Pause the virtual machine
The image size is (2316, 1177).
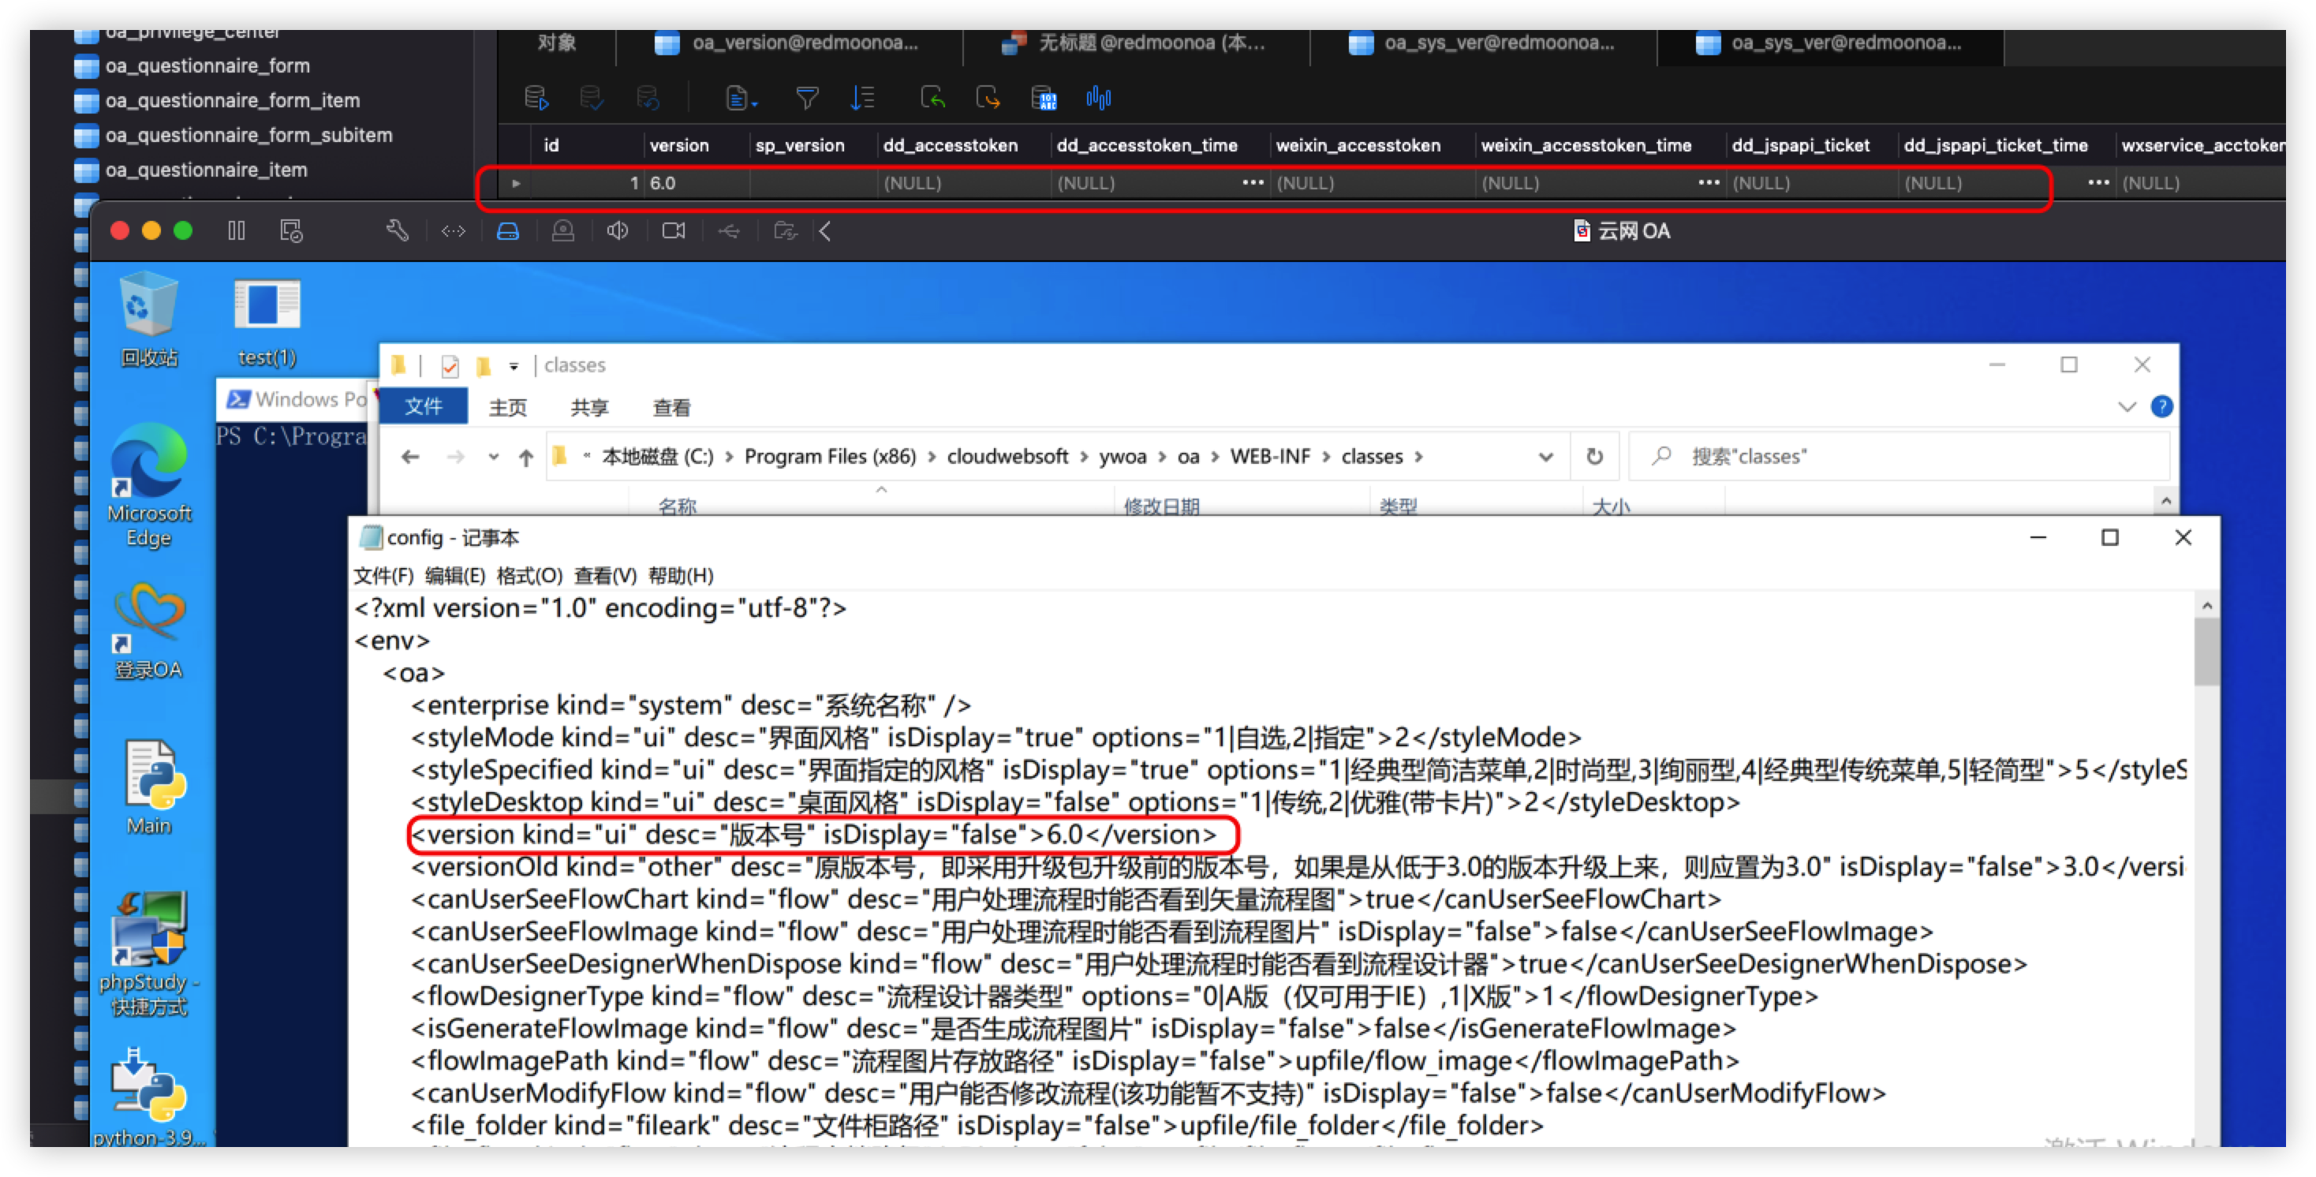click(237, 231)
